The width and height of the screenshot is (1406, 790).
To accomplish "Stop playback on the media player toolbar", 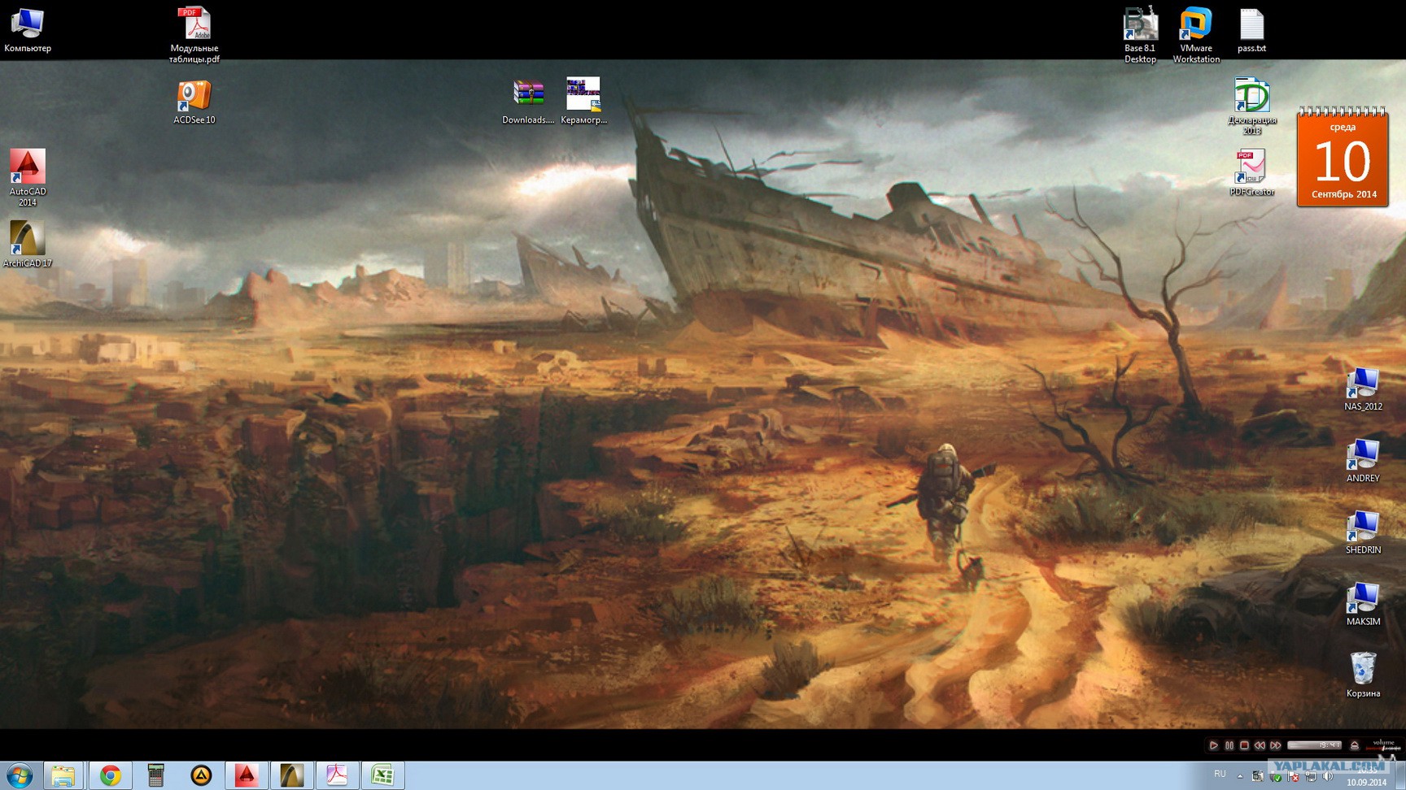I will pyautogui.click(x=1244, y=745).
